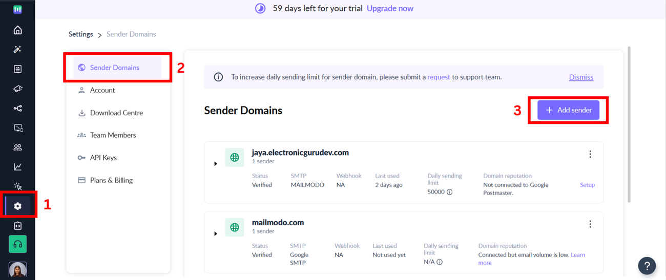The height and width of the screenshot is (280, 666).
Task: Click the request link in notice
Action: pos(439,77)
